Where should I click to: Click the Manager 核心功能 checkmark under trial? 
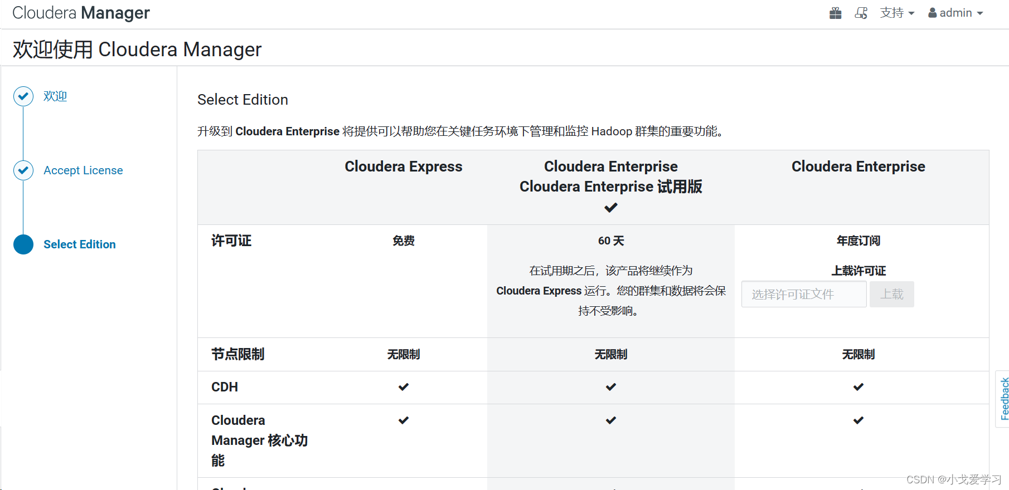point(611,420)
